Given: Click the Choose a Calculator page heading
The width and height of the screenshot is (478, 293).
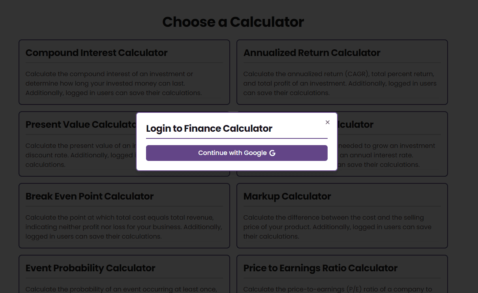Looking at the screenshot, I should 233,22.
